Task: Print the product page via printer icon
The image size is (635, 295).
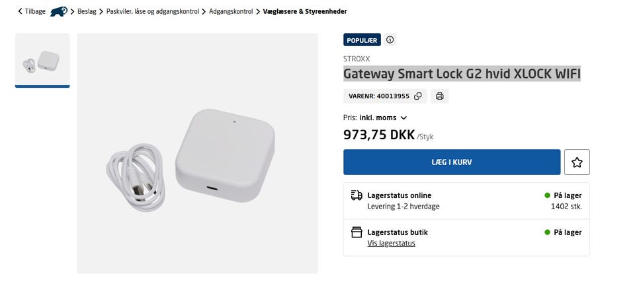Action: point(439,96)
